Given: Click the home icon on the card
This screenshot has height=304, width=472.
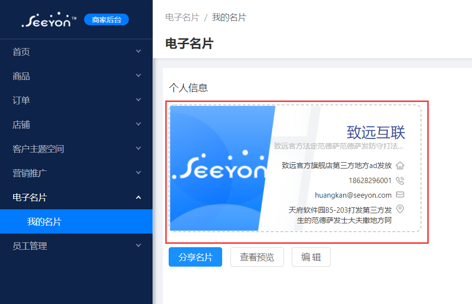Looking at the screenshot, I should click(x=400, y=166).
